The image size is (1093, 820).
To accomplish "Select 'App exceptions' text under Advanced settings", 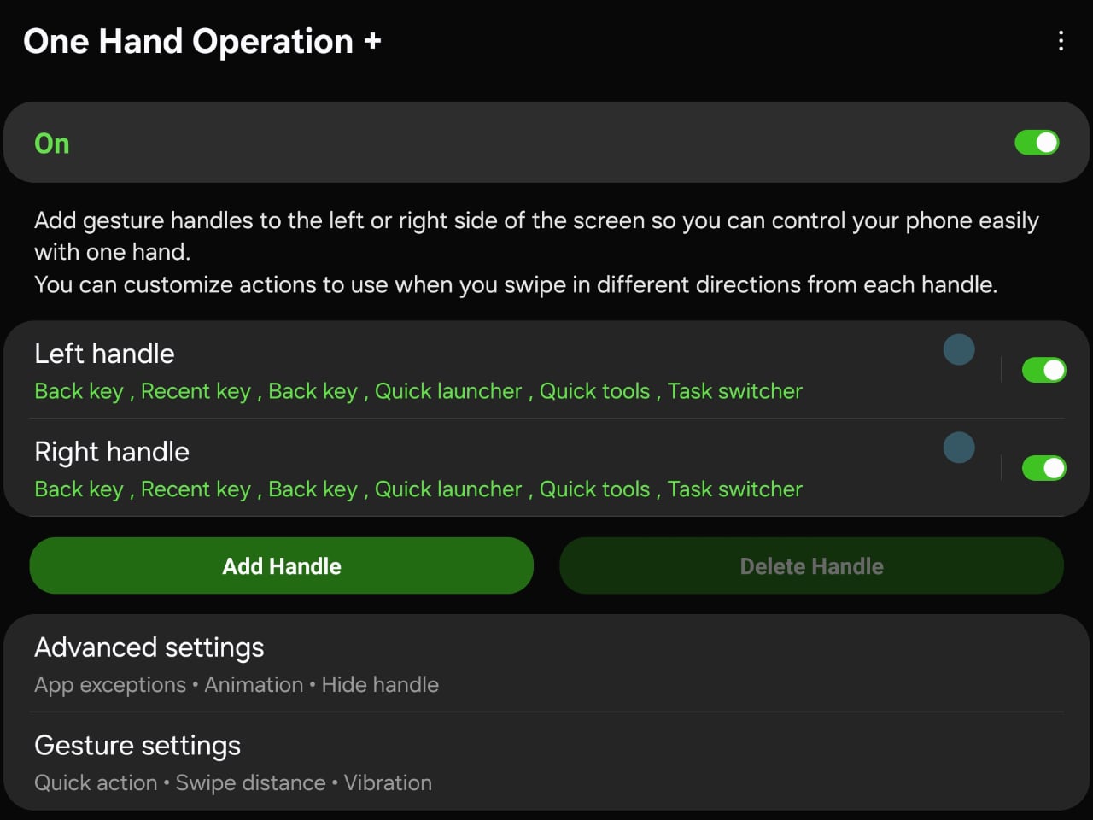I will point(110,685).
